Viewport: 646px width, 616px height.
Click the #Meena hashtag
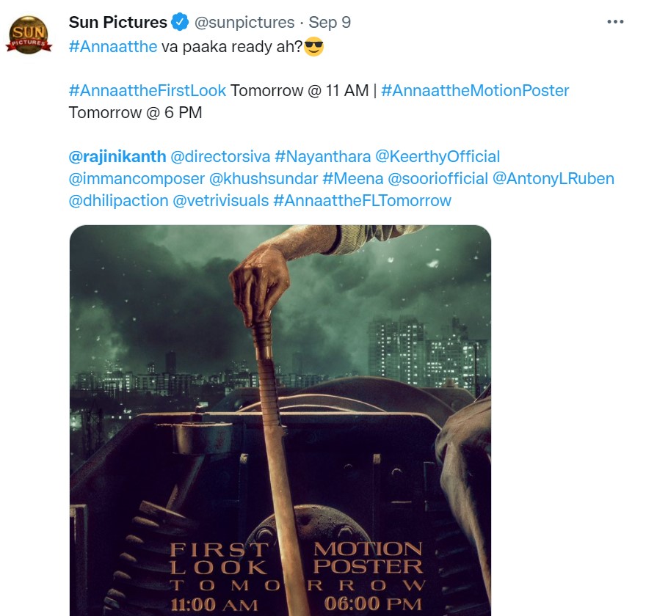pyautogui.click(x=352, y=179)
